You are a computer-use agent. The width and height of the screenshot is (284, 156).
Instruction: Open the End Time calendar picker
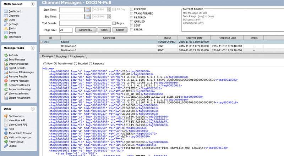(87, 16)
